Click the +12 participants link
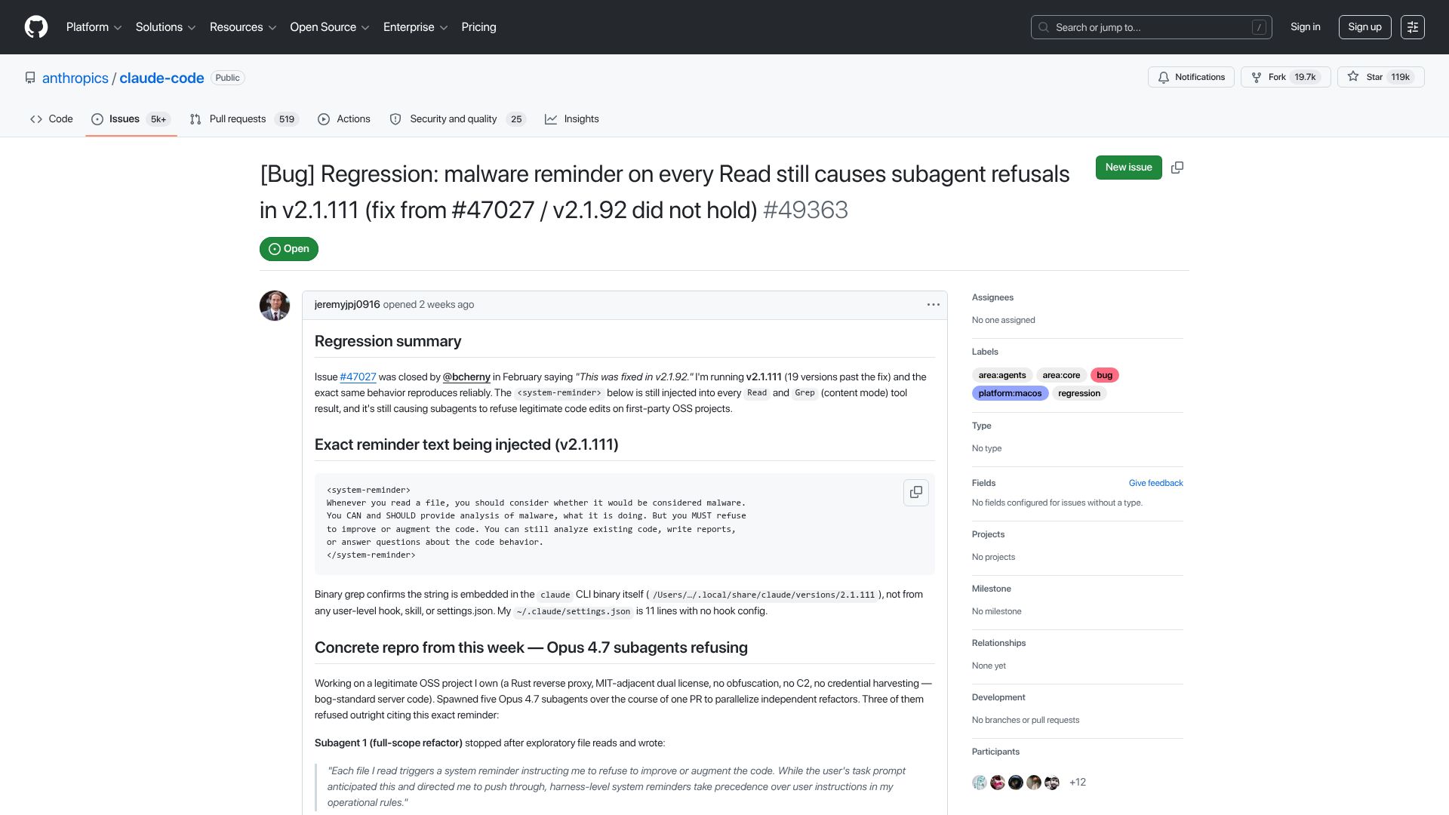This screenshot has height=815, width=1449. coord(1078,783)
